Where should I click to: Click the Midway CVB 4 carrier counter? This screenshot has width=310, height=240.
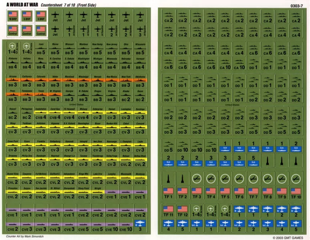[x=83, y=114]
